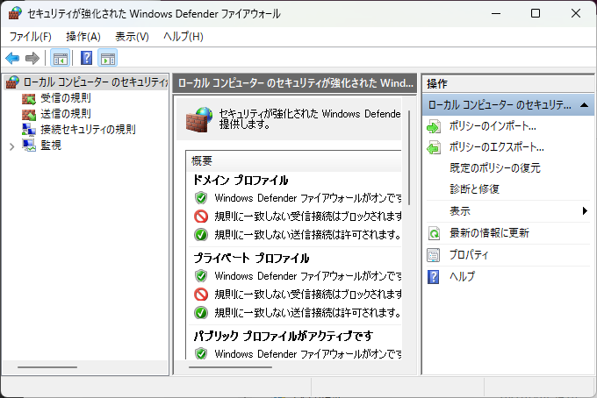
Task: Click the 送信の規則 brick wall icon
Action: tap(29, 114)
